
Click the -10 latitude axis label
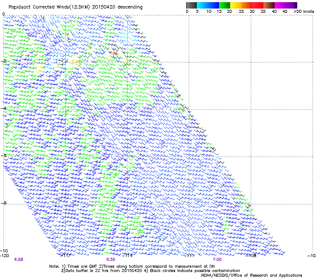coord(4,251)
